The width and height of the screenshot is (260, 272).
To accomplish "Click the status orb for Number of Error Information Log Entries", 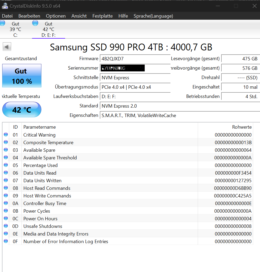I will pyautogui.click(x=6, y=241).
